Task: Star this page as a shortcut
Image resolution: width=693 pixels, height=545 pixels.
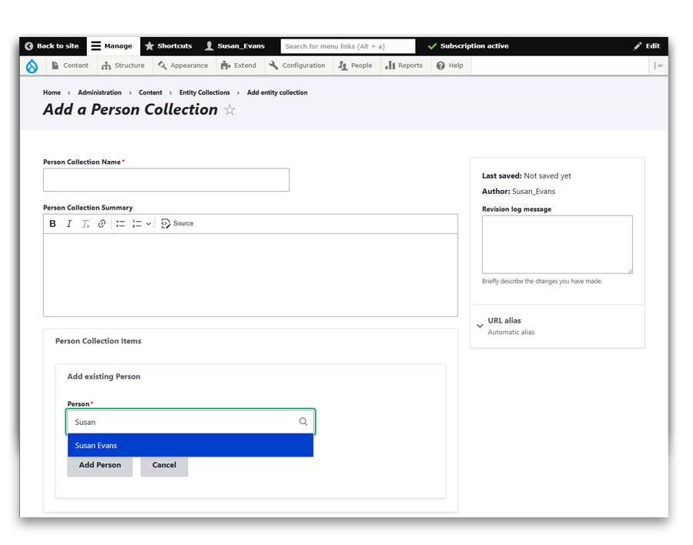Action: tap(229, 110)
